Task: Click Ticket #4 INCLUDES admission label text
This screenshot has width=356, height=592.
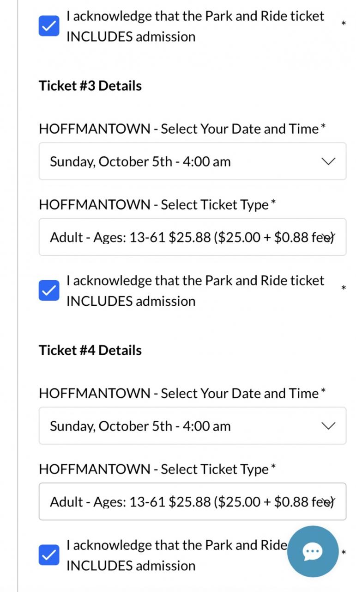Action: [x=131, y=566]
